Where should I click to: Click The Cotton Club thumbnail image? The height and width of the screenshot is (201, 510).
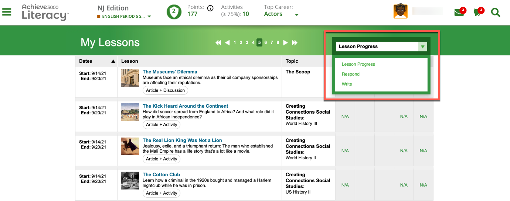pyautogui.click(x=130, y=181)
